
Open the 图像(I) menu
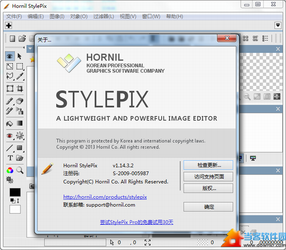[57, 16]
